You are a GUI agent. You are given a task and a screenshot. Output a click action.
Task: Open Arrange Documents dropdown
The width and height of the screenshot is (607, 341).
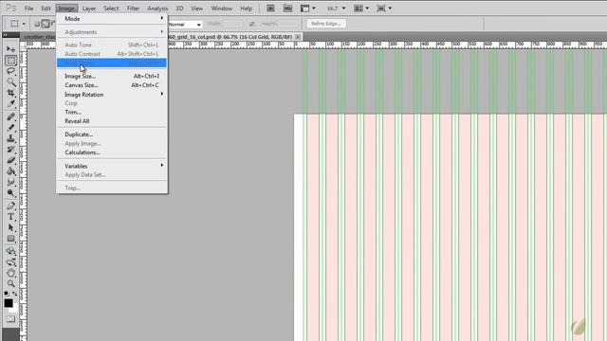[x=361, y=9]
